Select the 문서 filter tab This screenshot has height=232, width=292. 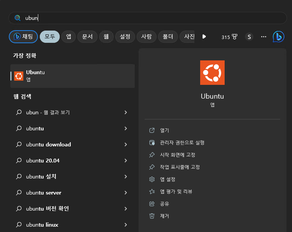(x=87, y=37)
